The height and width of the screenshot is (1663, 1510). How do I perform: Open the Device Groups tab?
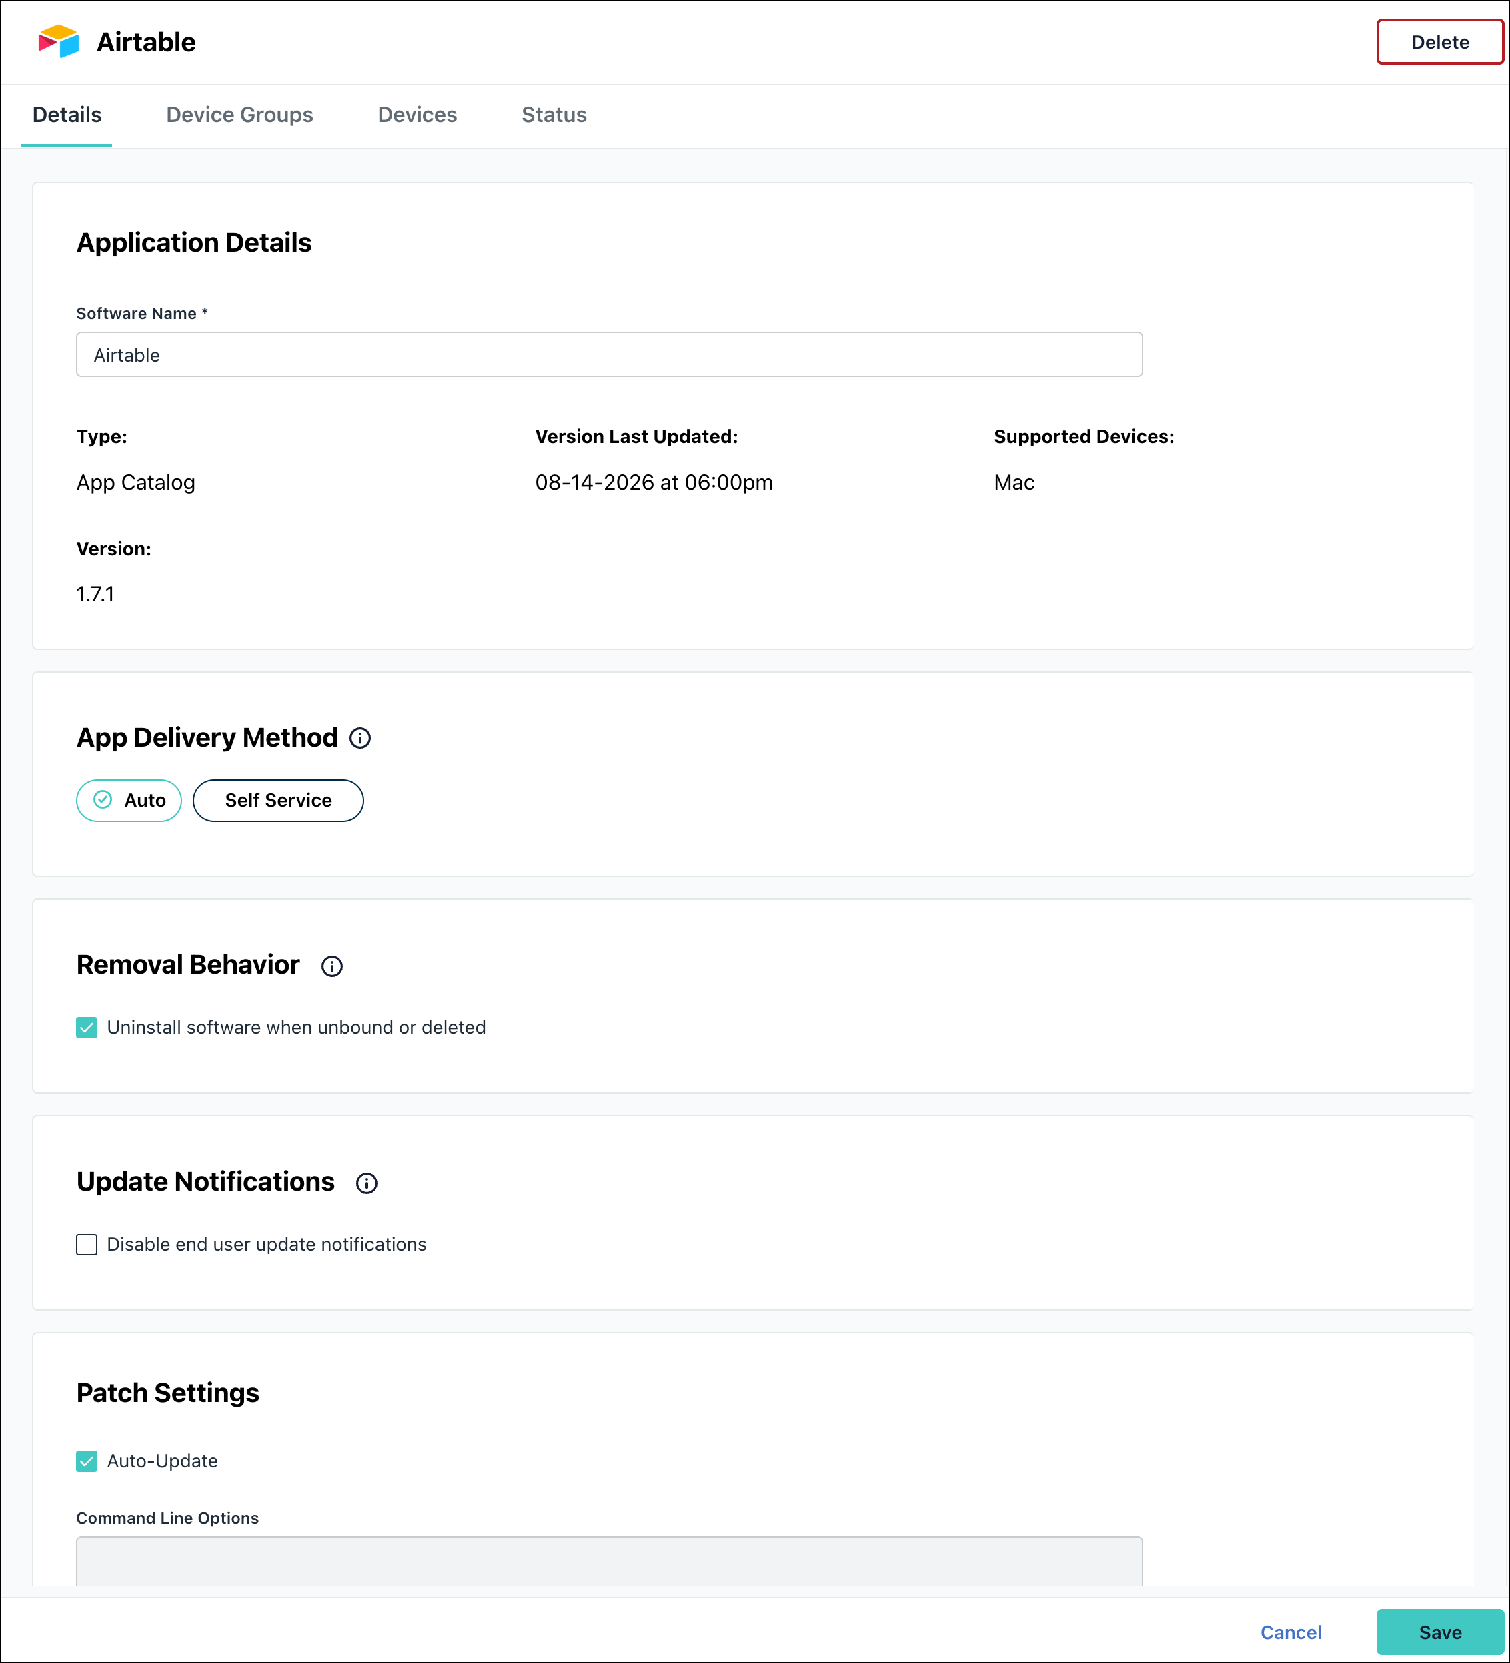tap(240, 115)
